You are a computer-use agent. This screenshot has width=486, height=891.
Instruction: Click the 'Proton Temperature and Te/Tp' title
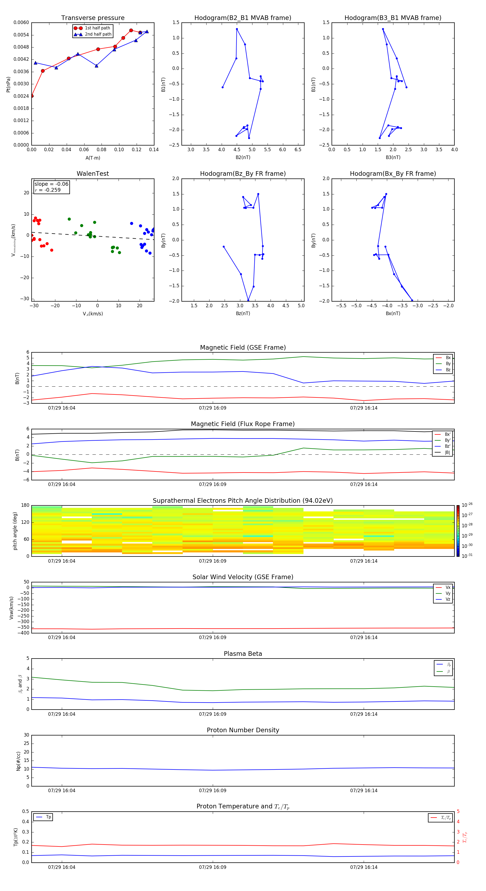pos(243,806)
